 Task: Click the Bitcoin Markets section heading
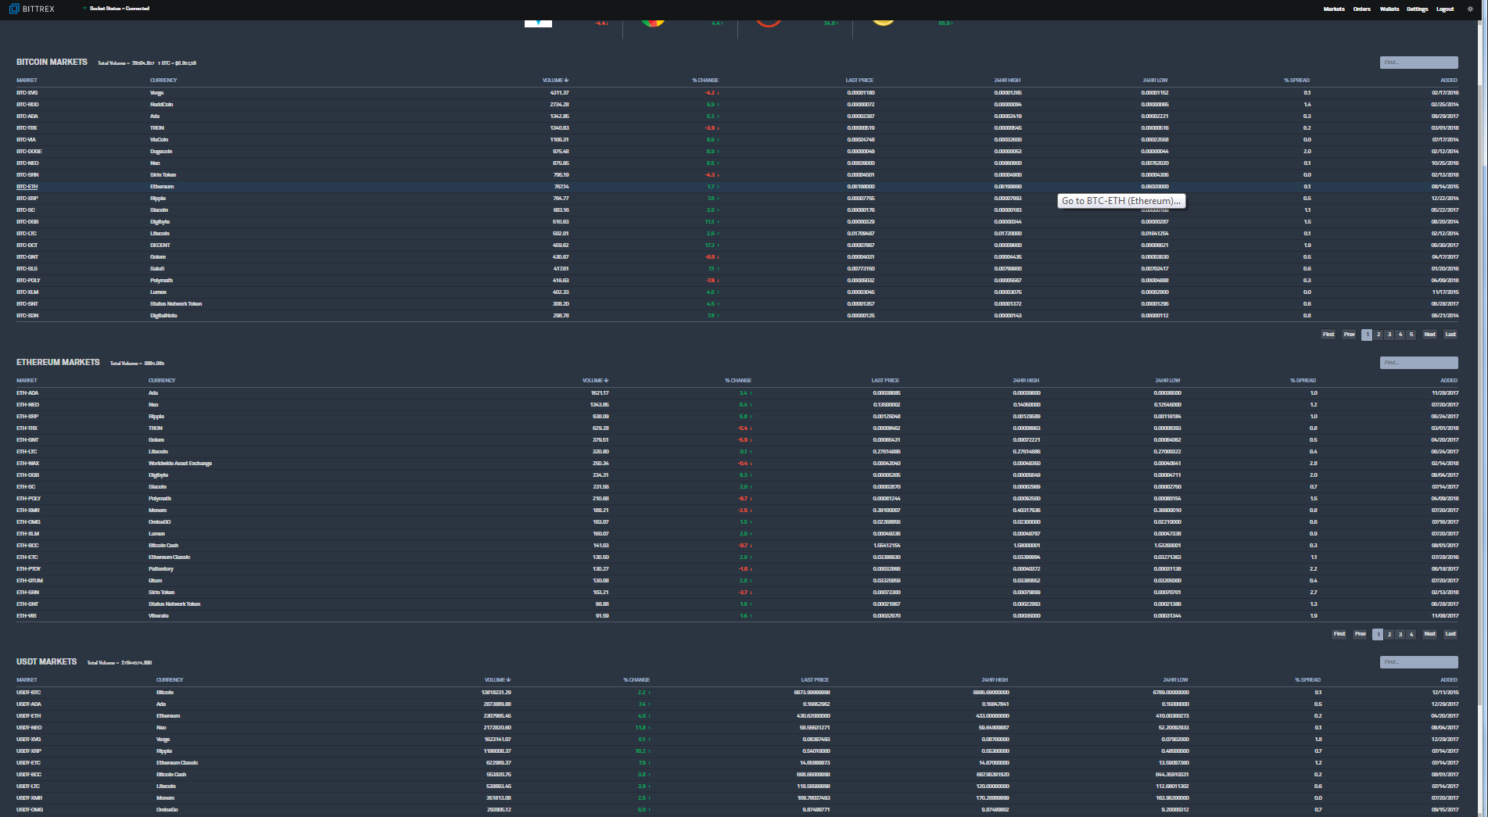[x=52, y=62]
